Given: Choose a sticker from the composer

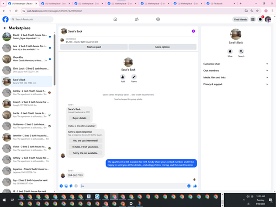Looking at the screenshot, I should tap(71, 186).
